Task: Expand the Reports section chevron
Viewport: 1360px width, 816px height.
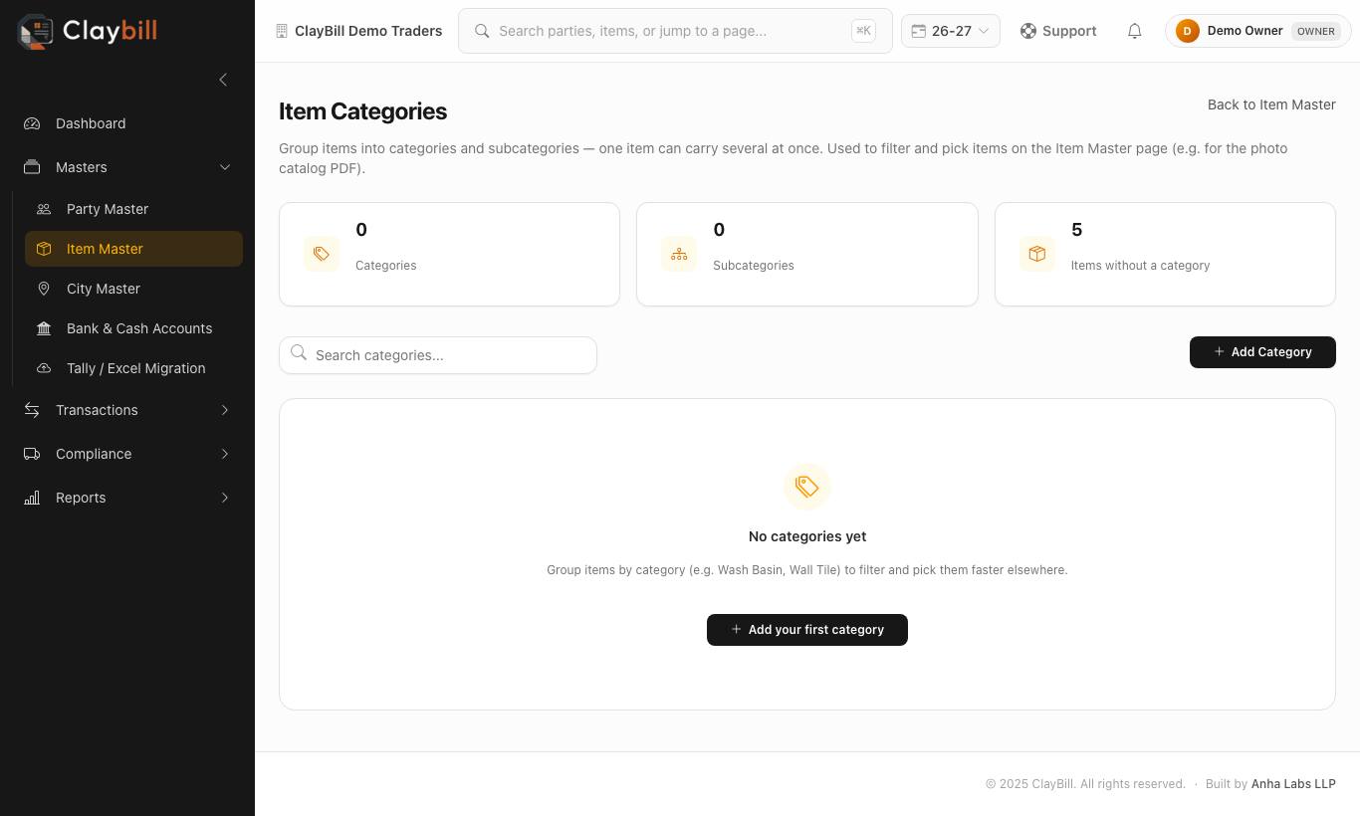Action: tap(225, 498)
